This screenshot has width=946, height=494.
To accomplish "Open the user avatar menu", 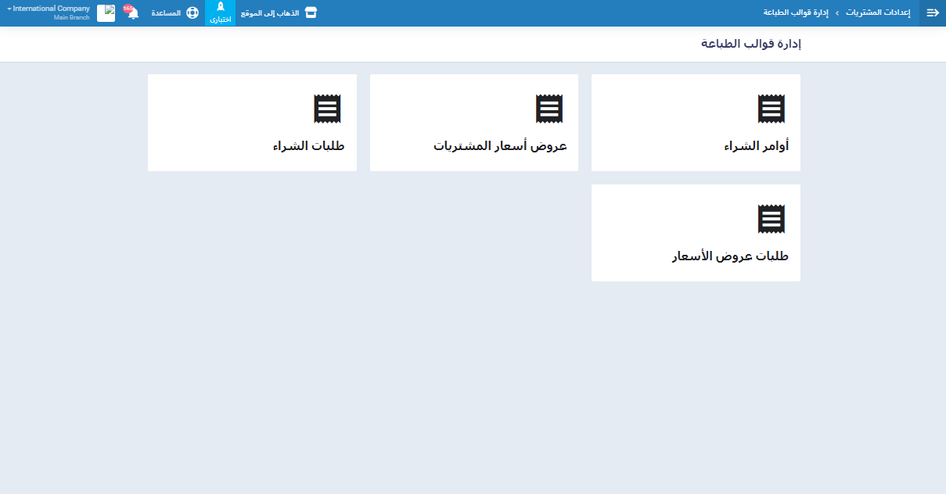I will 106,13.
